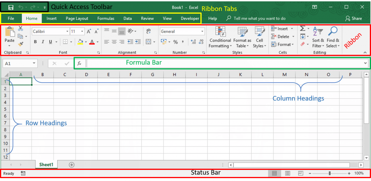Viewport: 371px width, 181px height.
Task: Decrease font size with the small A icon
Action: click(96, 31)
